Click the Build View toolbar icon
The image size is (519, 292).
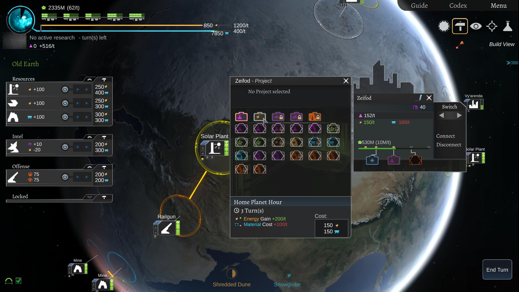[x=460, y=26]
